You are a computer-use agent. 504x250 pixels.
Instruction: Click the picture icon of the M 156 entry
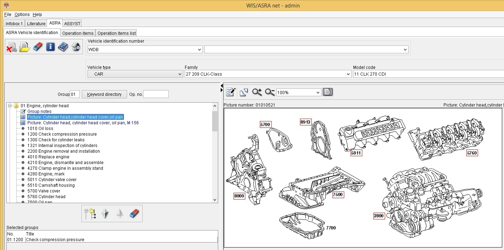(x=23, y=123)
